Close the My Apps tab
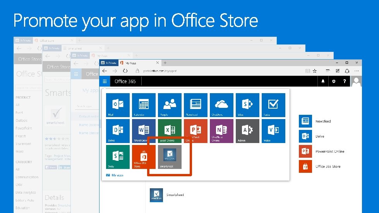The height and width of the screenshot is (213, 379). [157, 63]
